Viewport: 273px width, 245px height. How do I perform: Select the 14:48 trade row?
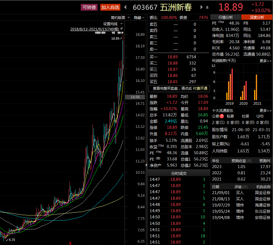tap(179, 204)
